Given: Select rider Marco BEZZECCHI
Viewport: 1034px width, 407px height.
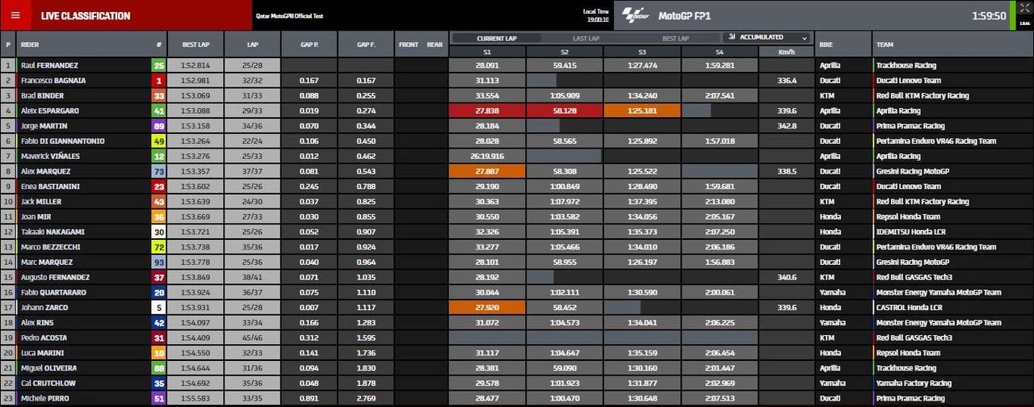Looking at the screenshot, I should click(51, 247).
